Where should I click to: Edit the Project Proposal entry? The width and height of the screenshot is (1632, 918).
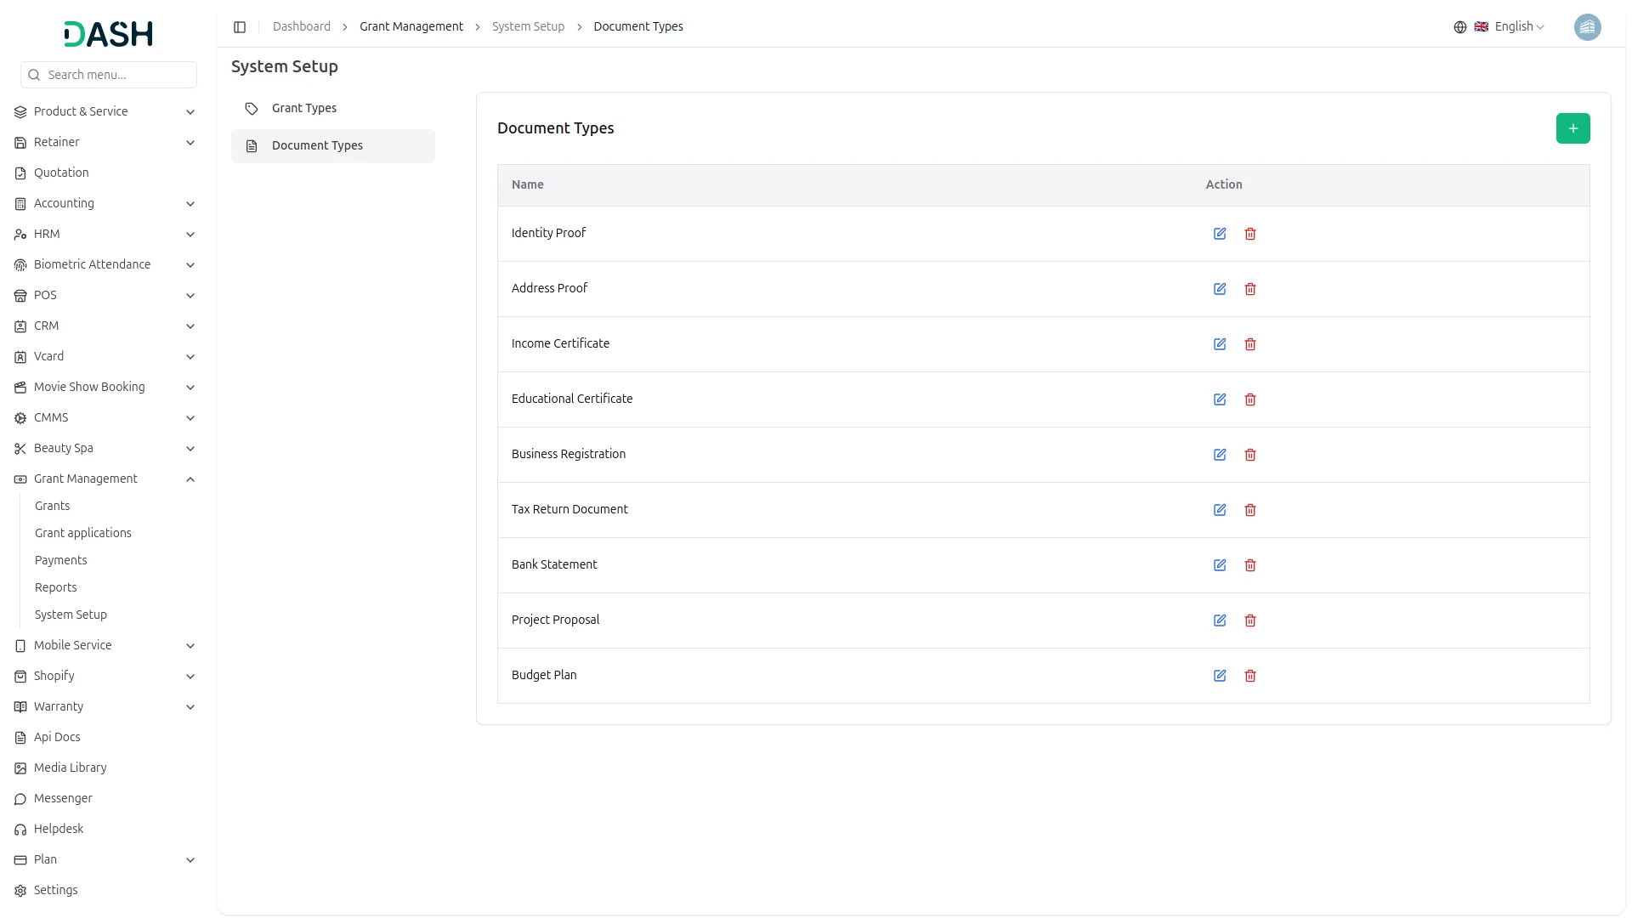click(1220, 620)
